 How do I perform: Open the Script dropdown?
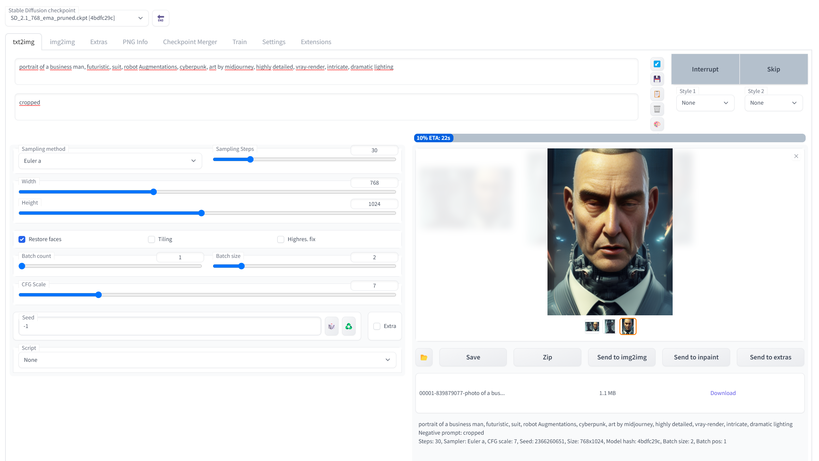pos(207,360)
